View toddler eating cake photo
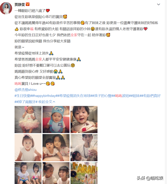Viewport: 167px width, 184px height. (x=84, y=119)
